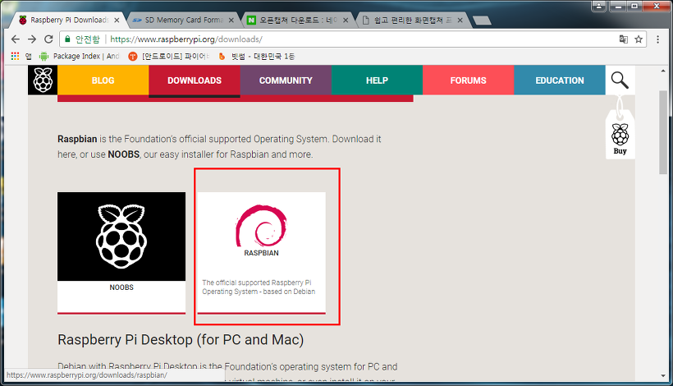Click the Chrome user profile button in title bar
The image size is (673, 386).
tap(599, 6)
